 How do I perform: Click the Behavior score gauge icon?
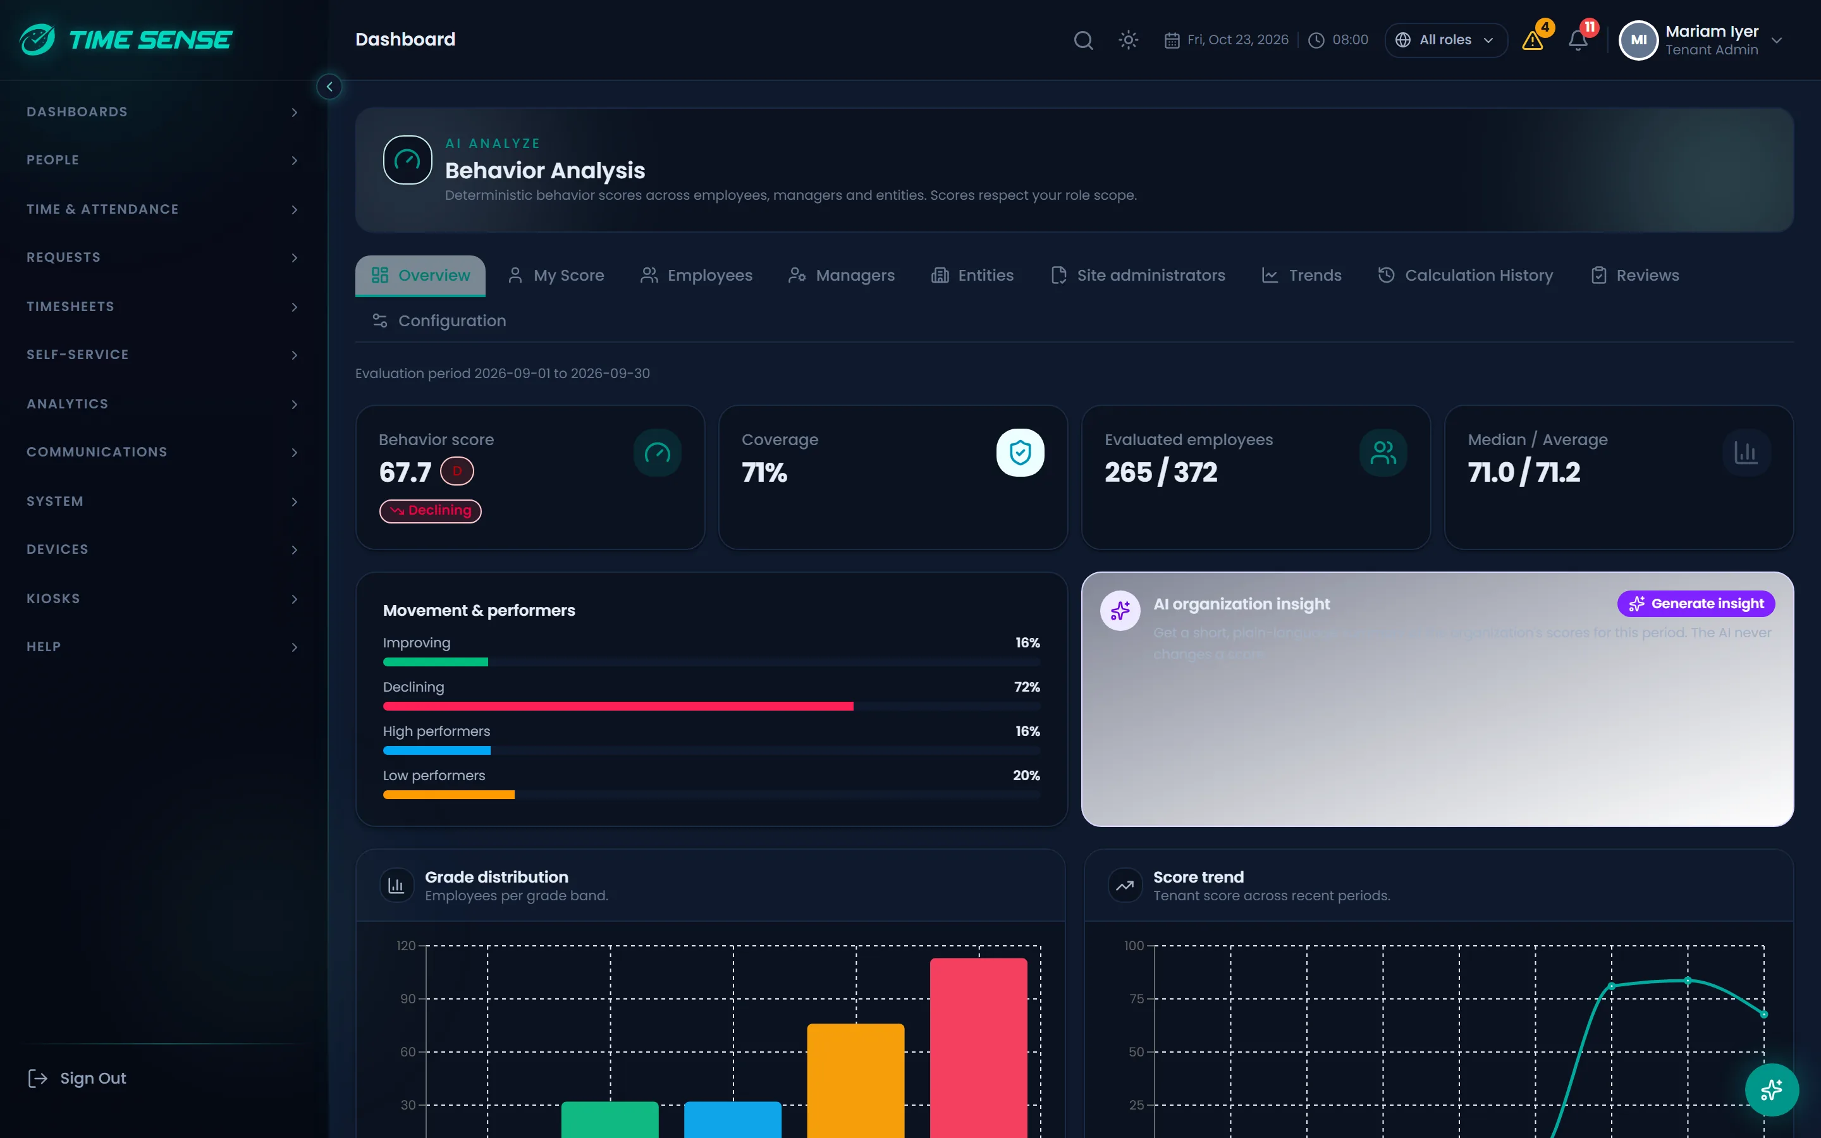coord(657,452)
